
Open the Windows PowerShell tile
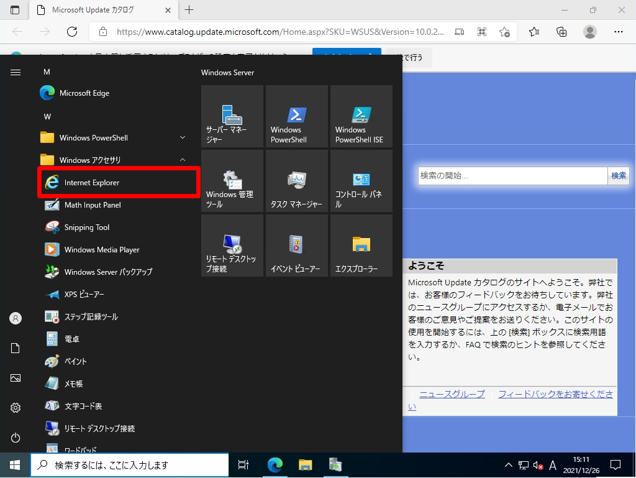point(296,116)
